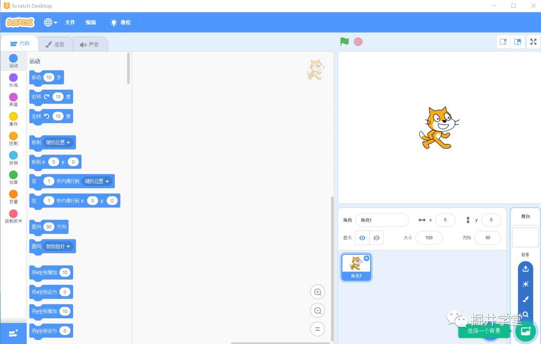Hide the sprite with crossed eye icon
This screenshot has height=344, width=541.
point(376,237)
